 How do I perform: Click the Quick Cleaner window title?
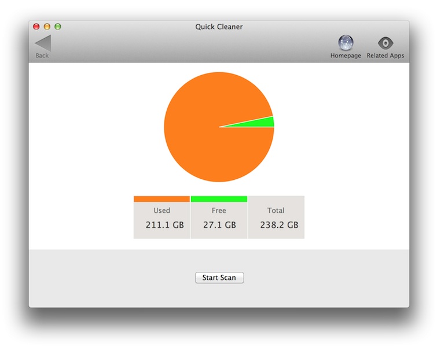click(x=219, y=27)
